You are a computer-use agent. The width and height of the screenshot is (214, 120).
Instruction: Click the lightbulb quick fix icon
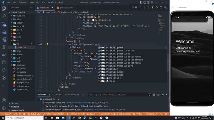coord(47,44)
